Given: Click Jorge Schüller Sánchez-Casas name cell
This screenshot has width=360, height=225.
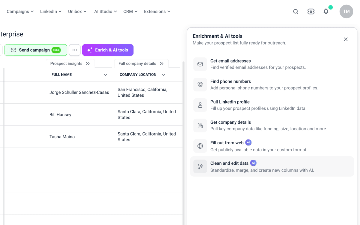Looking at the screenshot, I should 79,92.
